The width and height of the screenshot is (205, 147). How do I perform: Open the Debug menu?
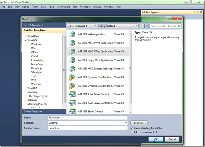pyautogui.click(x=25, y=7)
